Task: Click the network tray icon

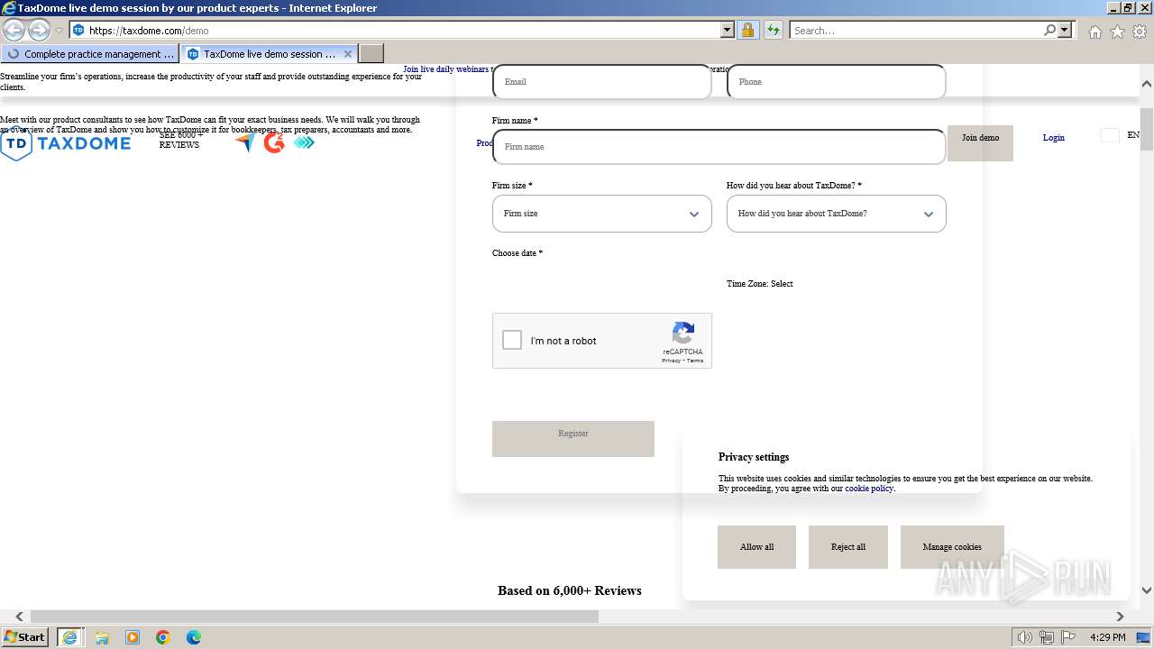Action: coord(1047,637)
